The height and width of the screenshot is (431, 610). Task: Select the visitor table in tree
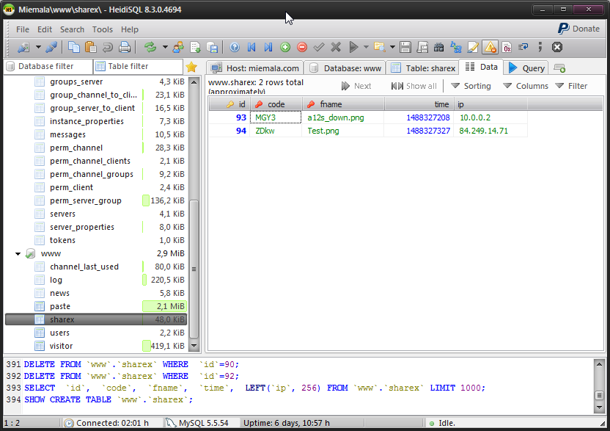pyautogui.click(x=61, y=346)
